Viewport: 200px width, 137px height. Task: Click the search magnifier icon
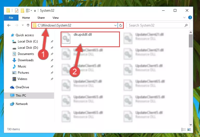pos(186,26)
